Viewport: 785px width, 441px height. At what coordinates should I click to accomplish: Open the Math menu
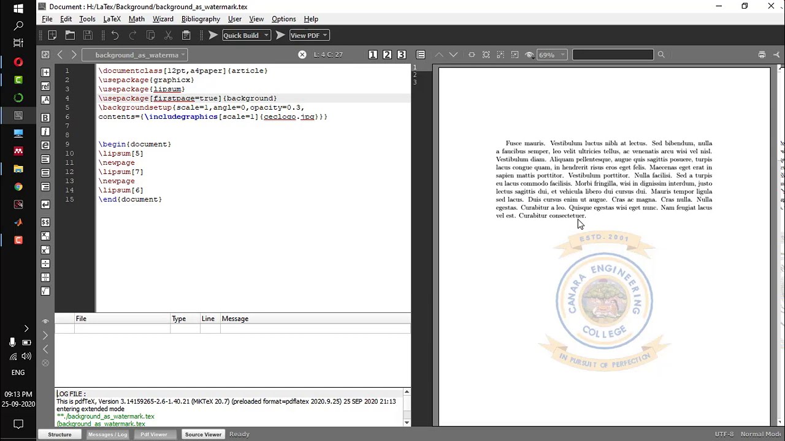(137, 19)
